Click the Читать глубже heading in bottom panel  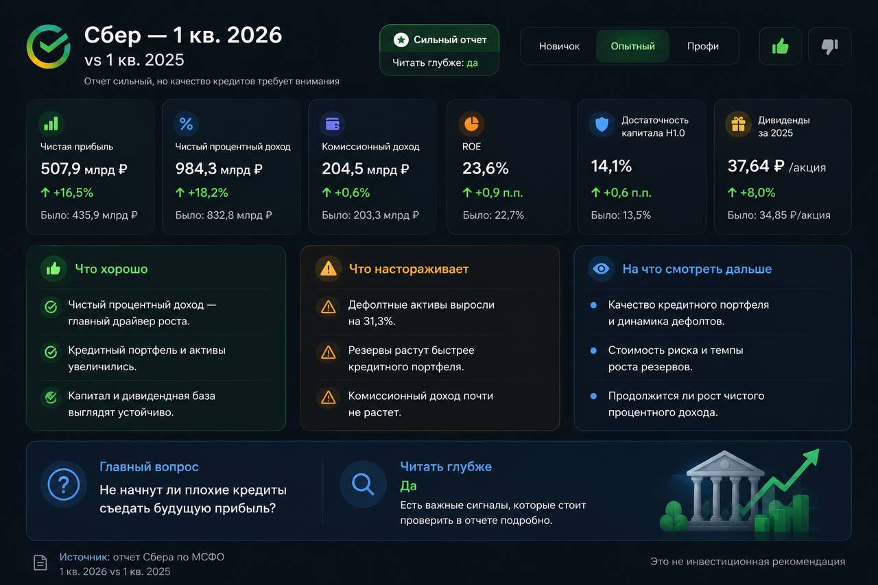pyautogui.click(x=446, y=466)
